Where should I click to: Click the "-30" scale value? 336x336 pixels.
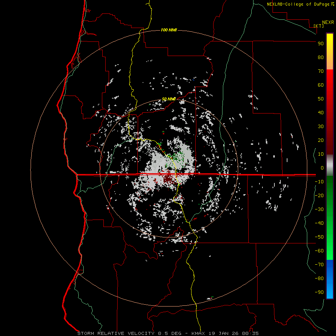tap(319, 209)
